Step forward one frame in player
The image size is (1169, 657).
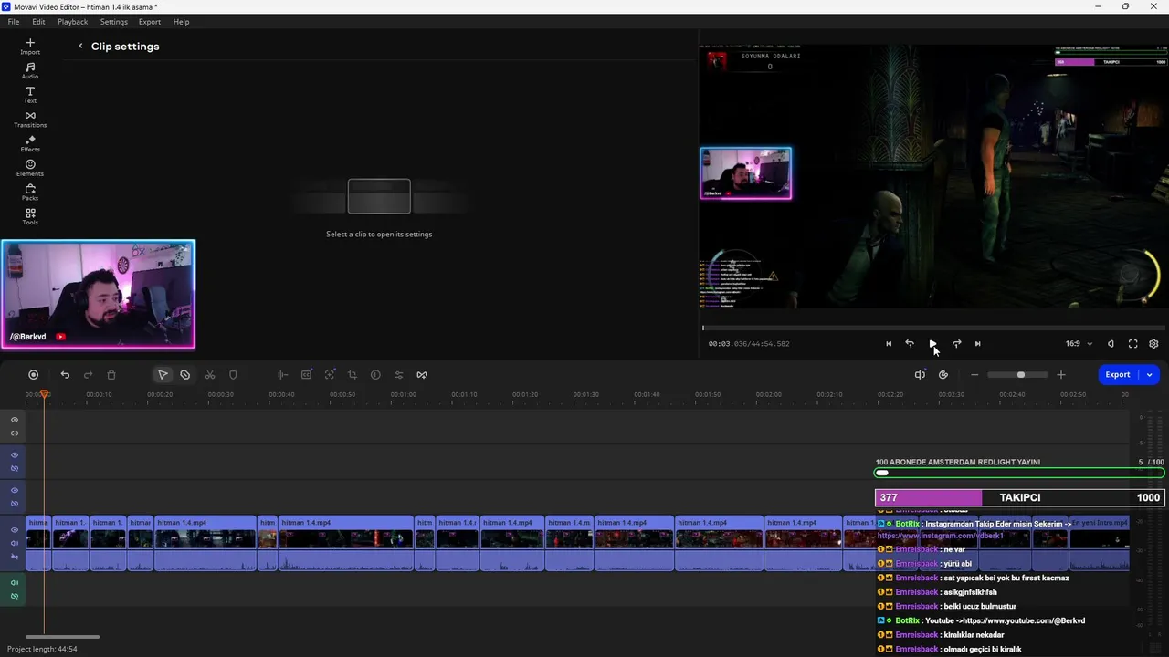[956, 344]
